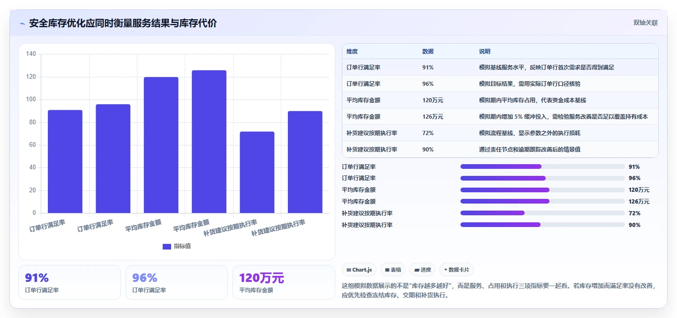Click the chart bar with value 96
677x318 pixels.
pos(113,159)
